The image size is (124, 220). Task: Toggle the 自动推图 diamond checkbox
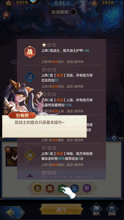pyautogui.click(x=73, y=12)
